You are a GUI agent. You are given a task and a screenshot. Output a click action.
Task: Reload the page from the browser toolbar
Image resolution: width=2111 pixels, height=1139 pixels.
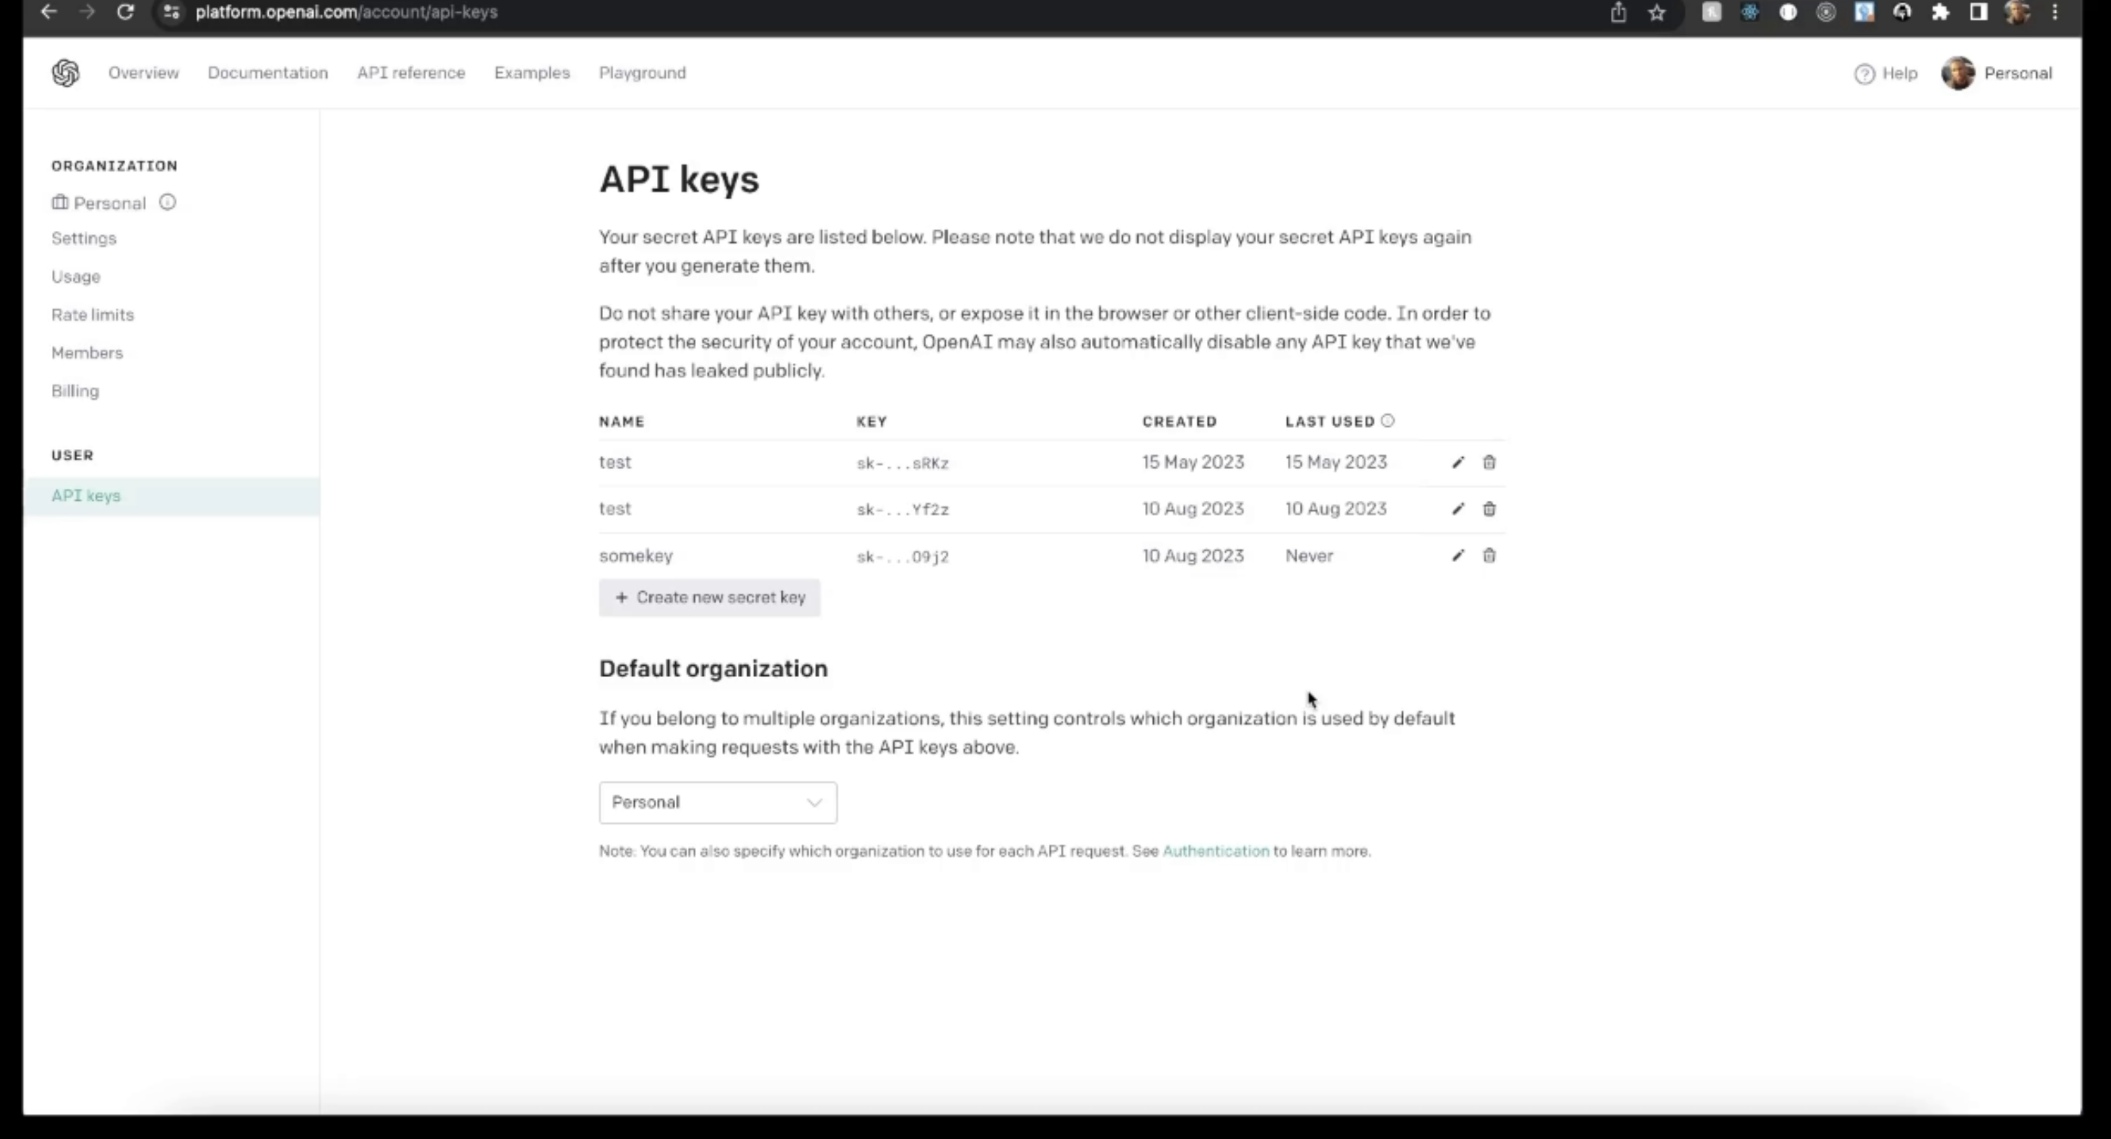tap(125, 12)
